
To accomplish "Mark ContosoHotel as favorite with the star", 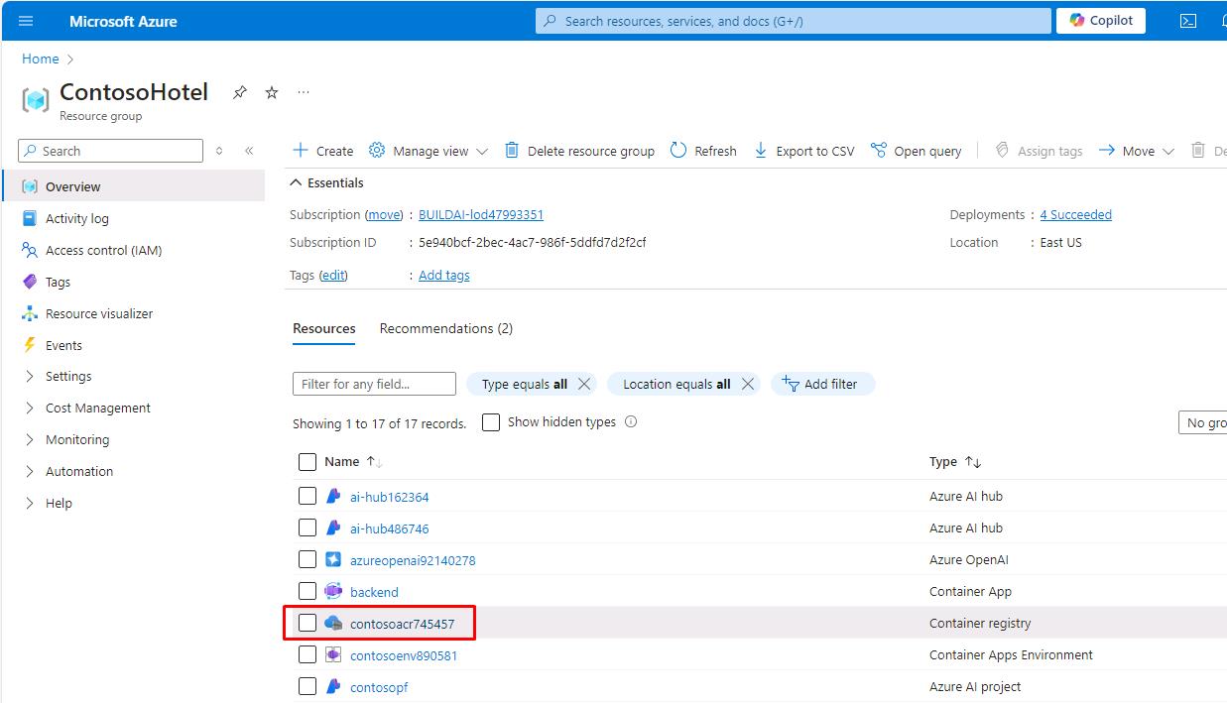I will pyautogui.click(x=272, y=92).
